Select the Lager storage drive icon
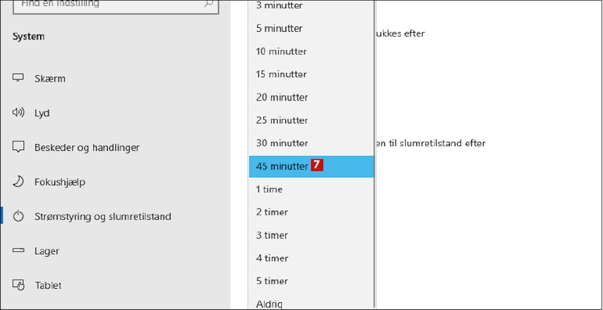Viewport: 603px width, 310px height. tap(18, 250)
